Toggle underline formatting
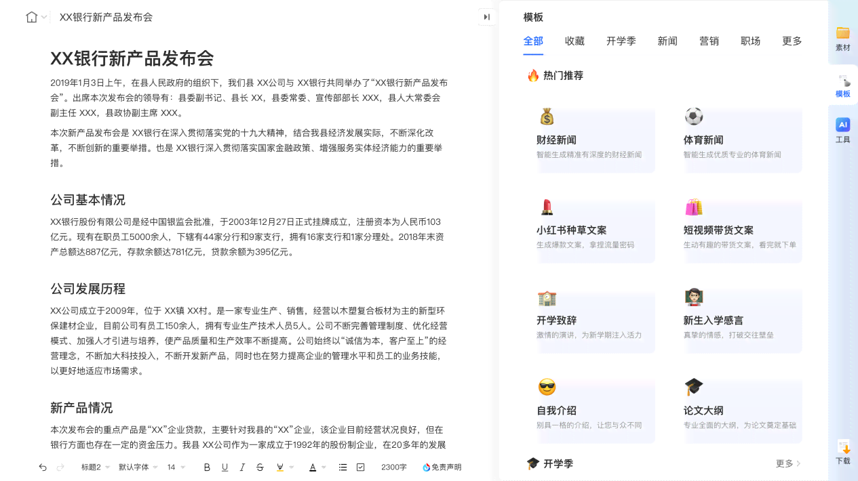The width and height of the screenshot is (858, 481). 225,467
